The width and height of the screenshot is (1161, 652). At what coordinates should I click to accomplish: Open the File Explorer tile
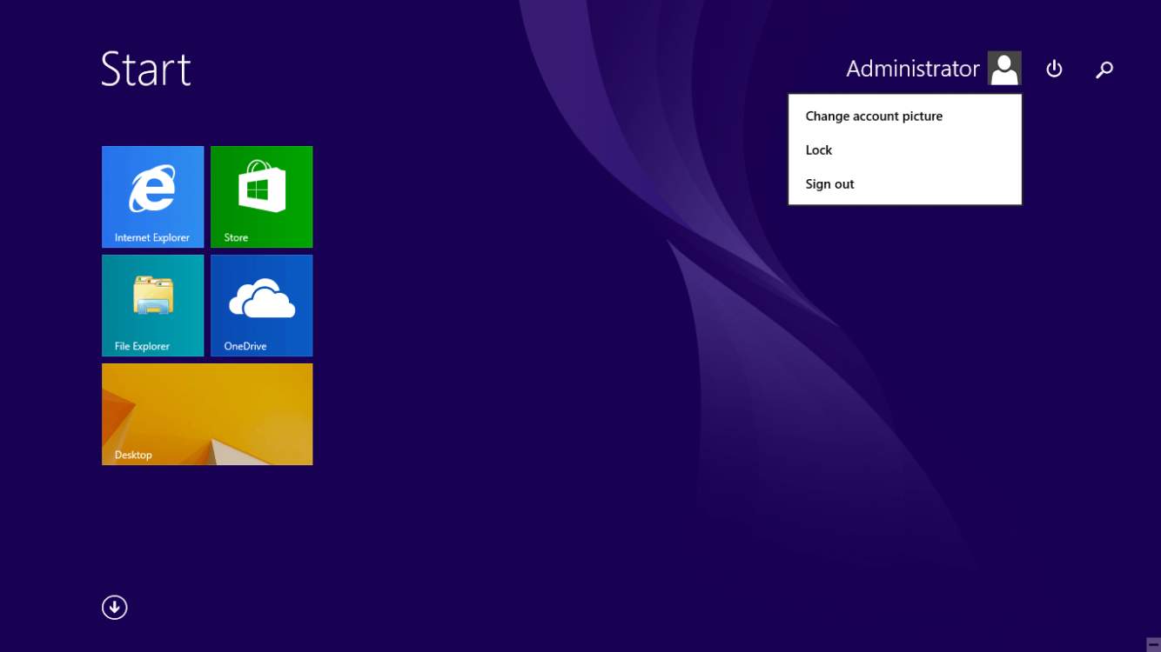click(x=153, y=305)
